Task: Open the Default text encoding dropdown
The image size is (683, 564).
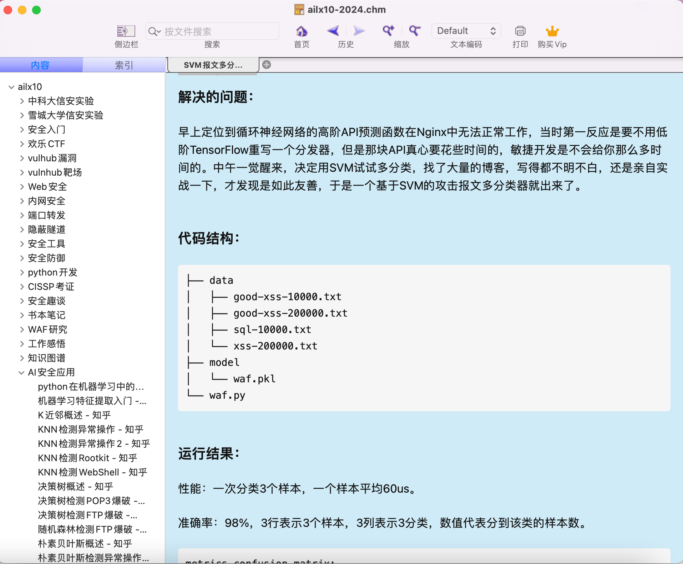Action: (465, 31)
